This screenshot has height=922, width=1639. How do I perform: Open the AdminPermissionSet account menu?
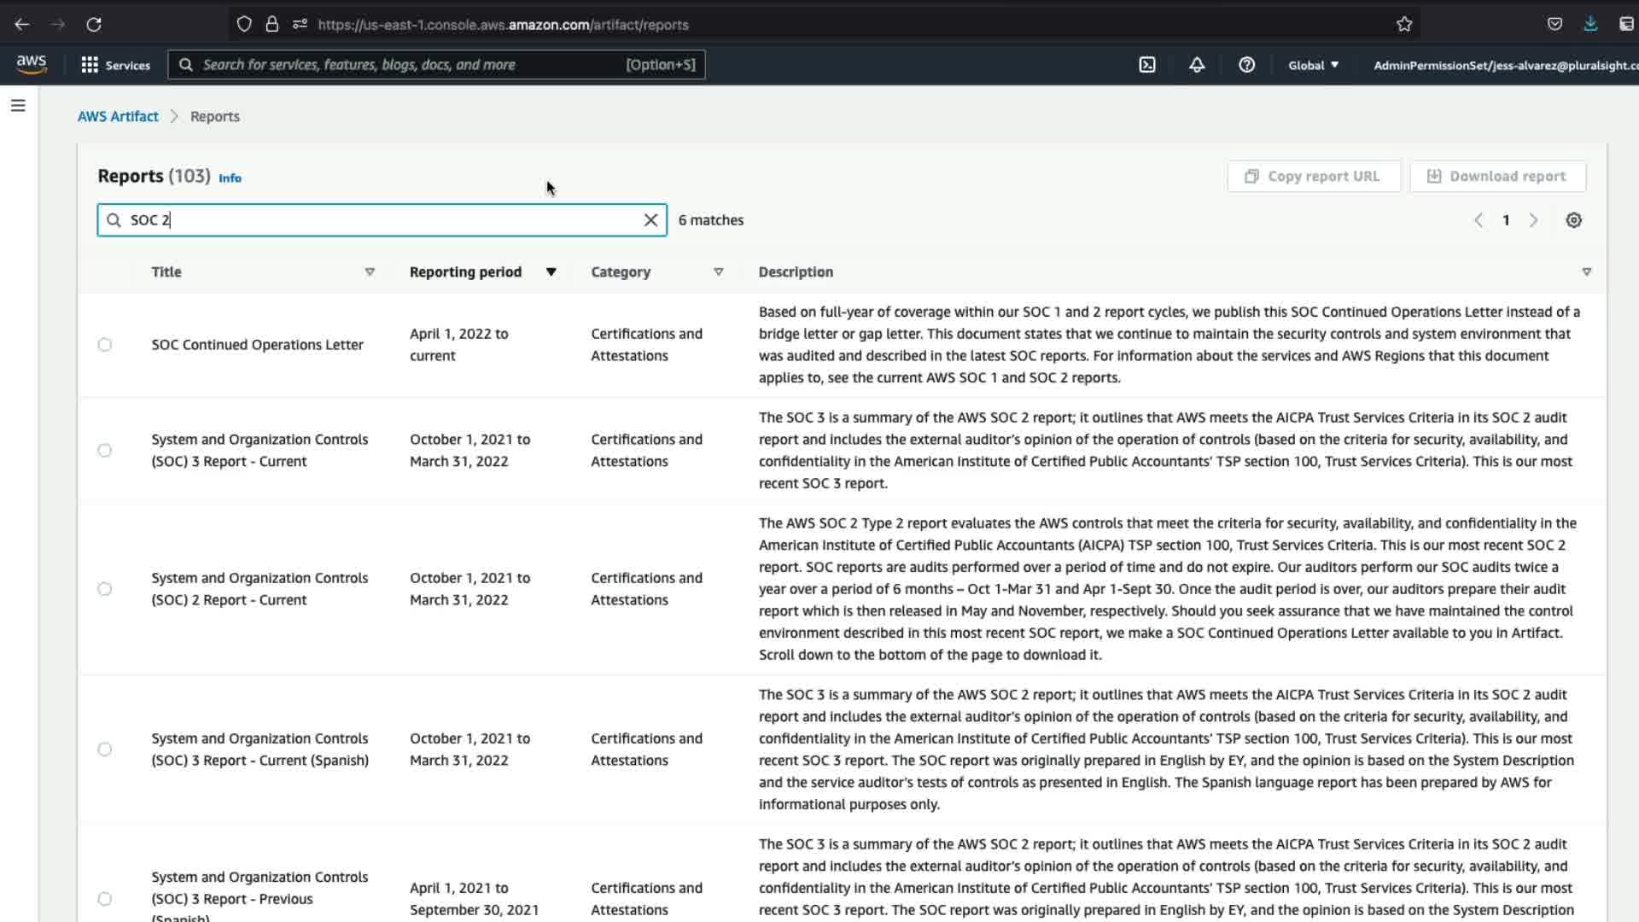pos(1504,65)
